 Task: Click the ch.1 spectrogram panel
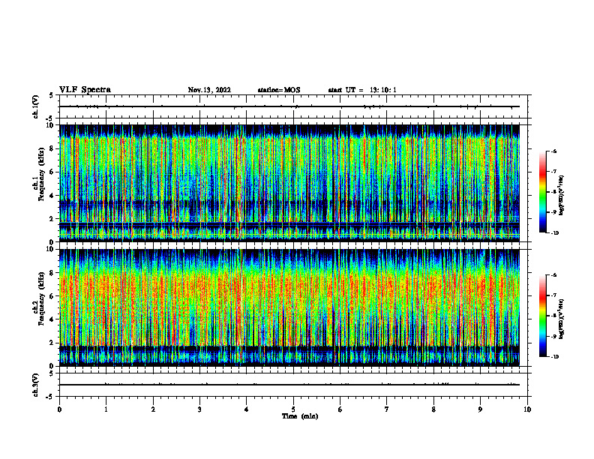click(289, 183)
